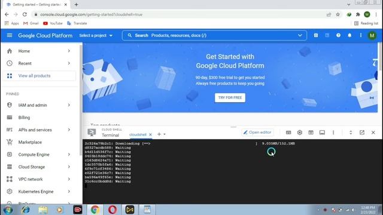
Task: Open the notifications bell
Action: [349, 36]
